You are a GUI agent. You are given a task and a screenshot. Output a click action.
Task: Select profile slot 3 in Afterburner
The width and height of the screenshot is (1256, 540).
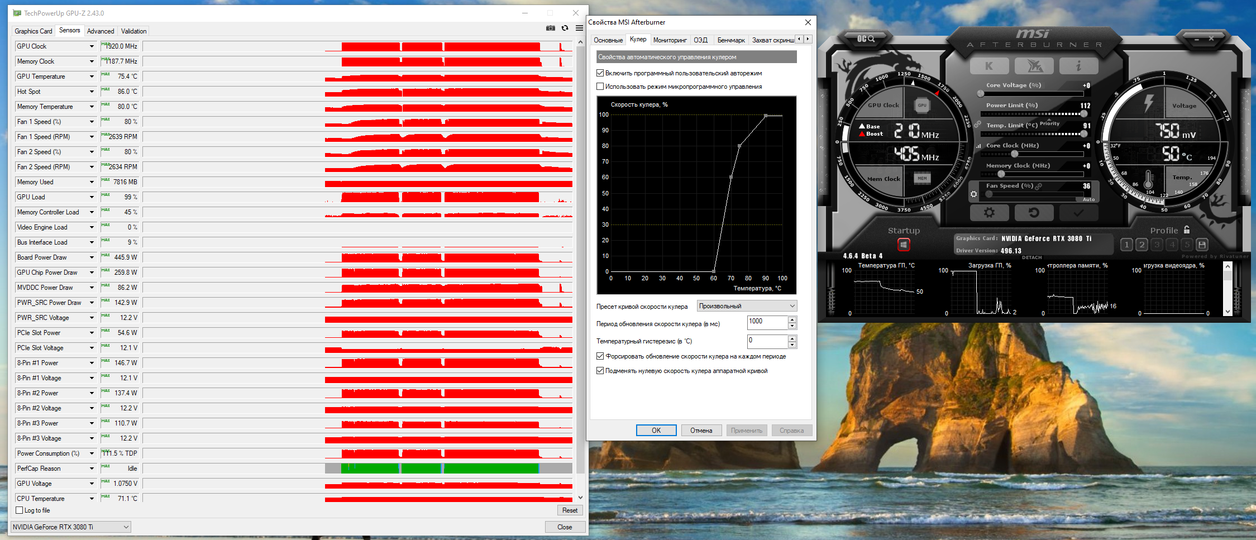tap(1157, 245)
